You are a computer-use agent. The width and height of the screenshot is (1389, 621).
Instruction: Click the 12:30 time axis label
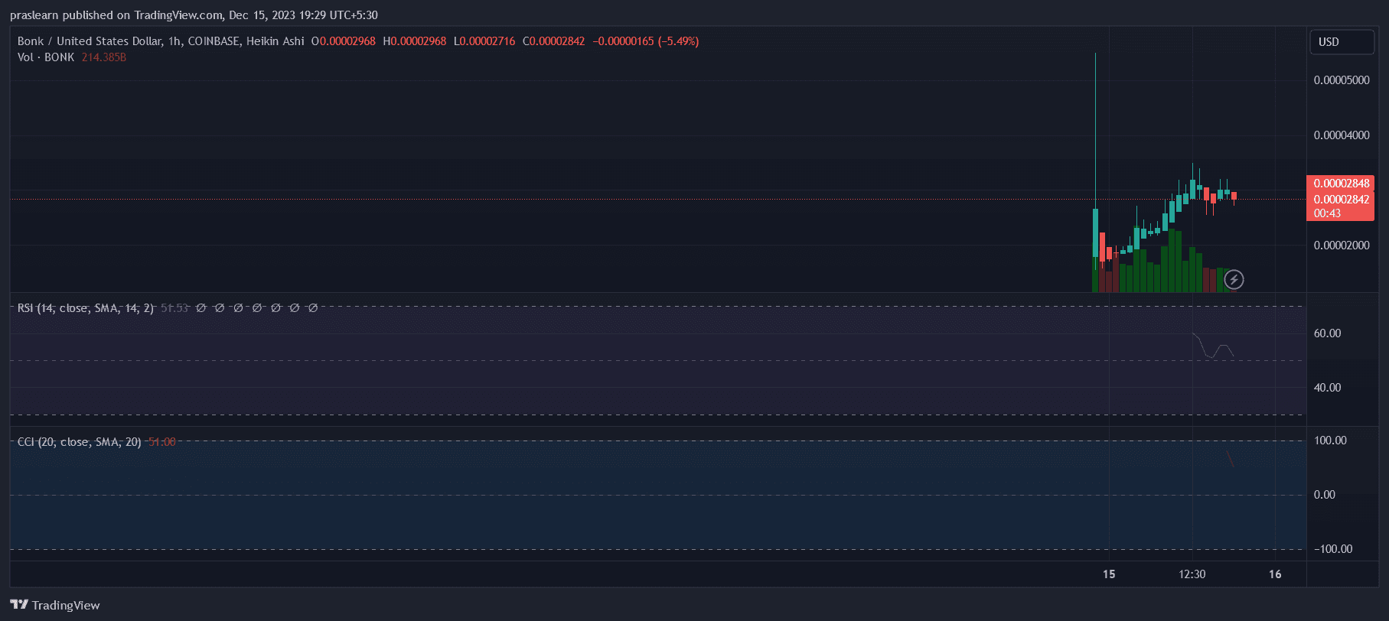click(x=1192, y=574)
